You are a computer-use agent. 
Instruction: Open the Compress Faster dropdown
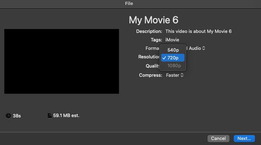pyautogui.click(x=175, y=75)
